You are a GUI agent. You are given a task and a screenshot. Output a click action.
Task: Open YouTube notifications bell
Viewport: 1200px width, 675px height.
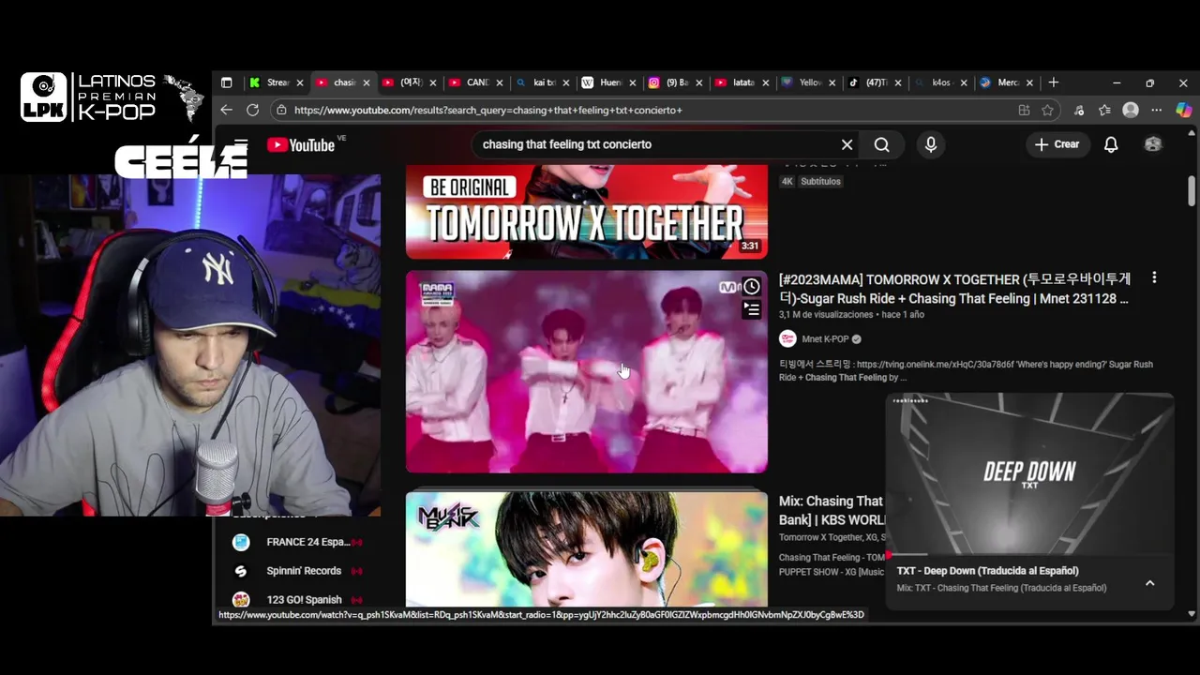[x=1111, y=144]
